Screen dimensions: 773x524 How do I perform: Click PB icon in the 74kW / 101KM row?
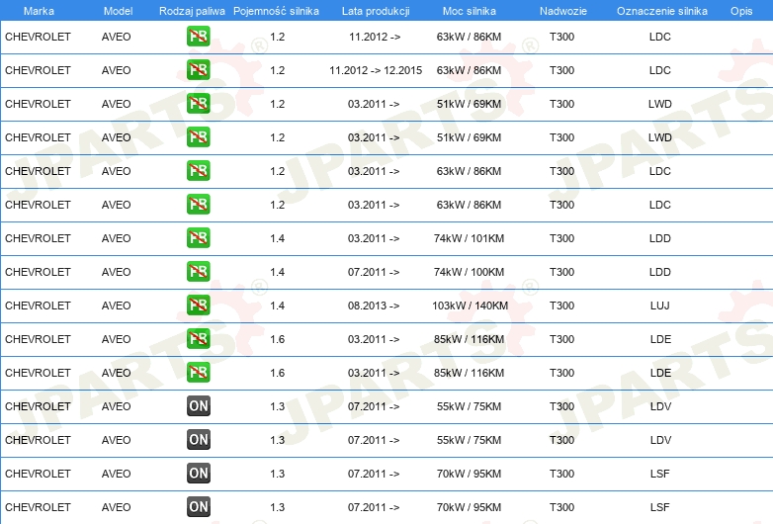[198, 238]
